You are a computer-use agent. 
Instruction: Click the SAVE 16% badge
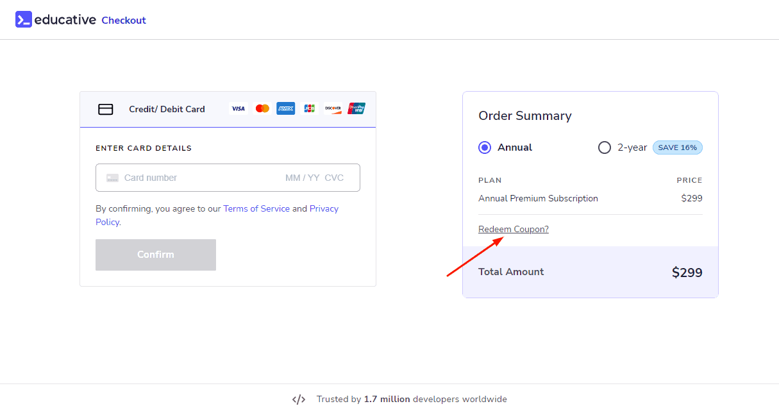point(678,147)
